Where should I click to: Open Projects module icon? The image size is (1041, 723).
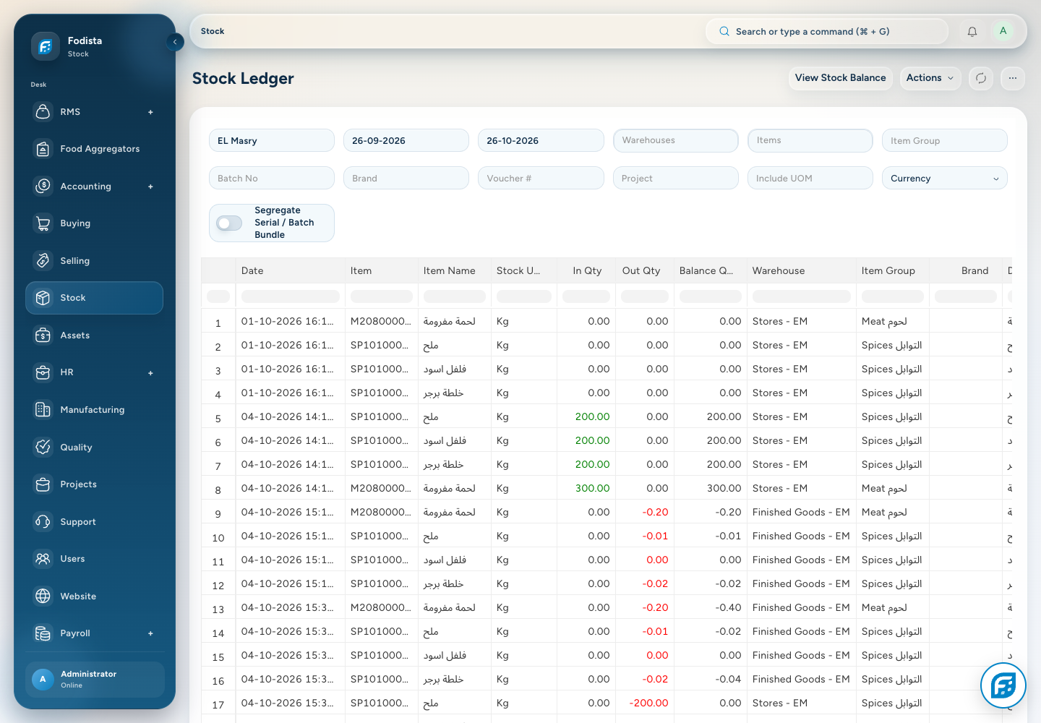click(43, 484)
